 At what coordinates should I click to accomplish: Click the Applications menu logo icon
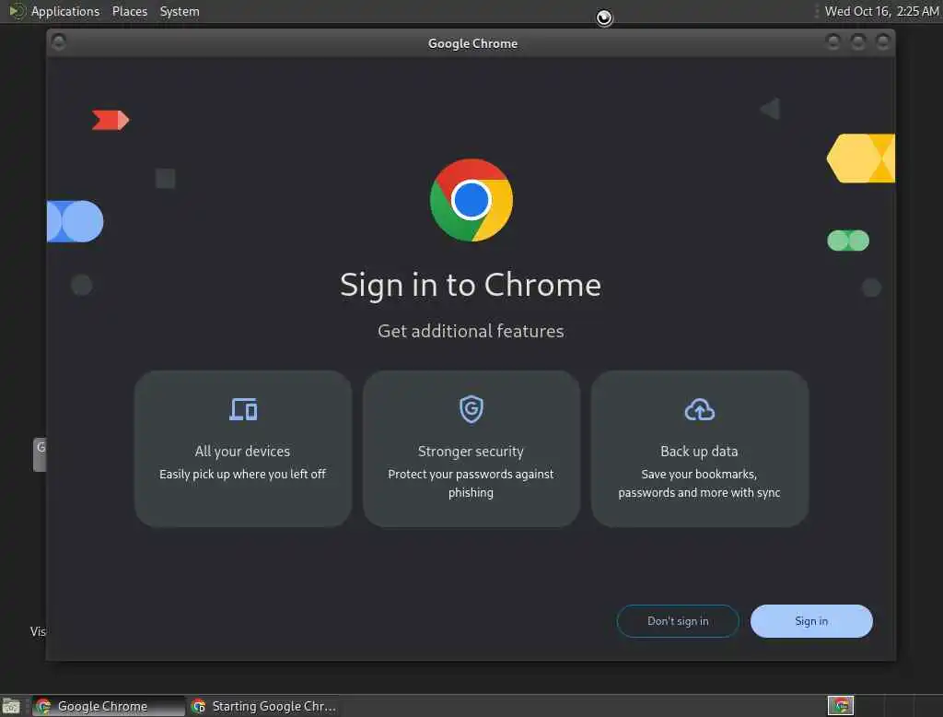point(17,11)
